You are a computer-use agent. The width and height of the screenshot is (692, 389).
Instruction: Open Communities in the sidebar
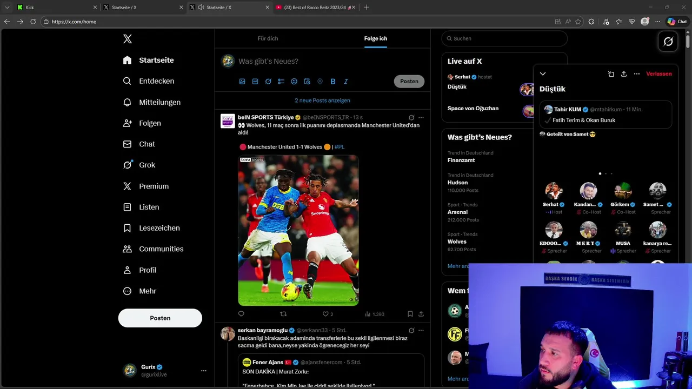click(x=153, y=249)
